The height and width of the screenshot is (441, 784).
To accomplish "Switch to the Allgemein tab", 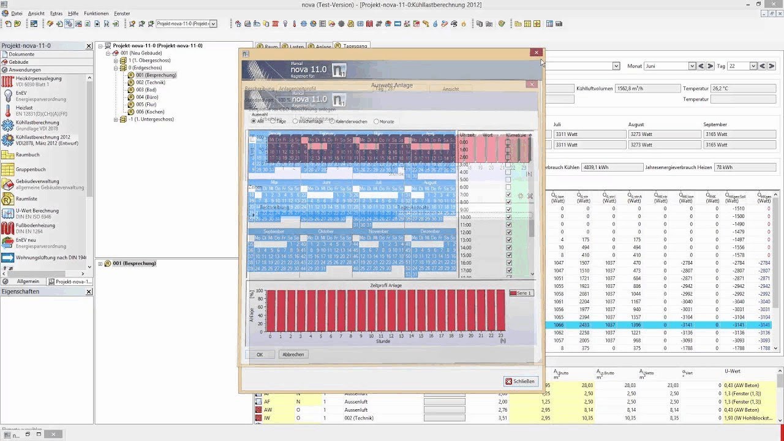I will coord(23,281).
